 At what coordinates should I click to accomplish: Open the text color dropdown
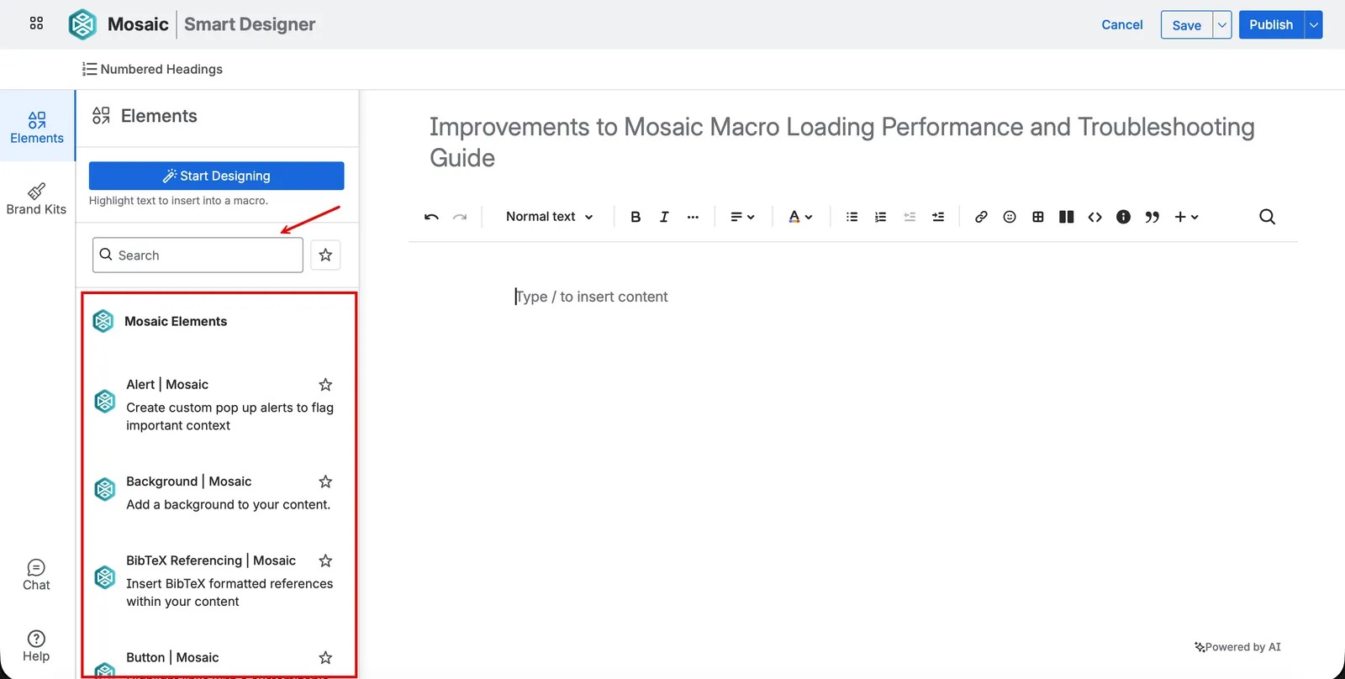[x=800, y=217]
